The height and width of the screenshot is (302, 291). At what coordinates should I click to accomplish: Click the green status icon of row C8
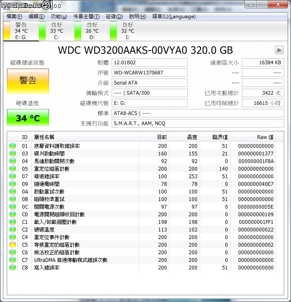click(x=13, y=267)
